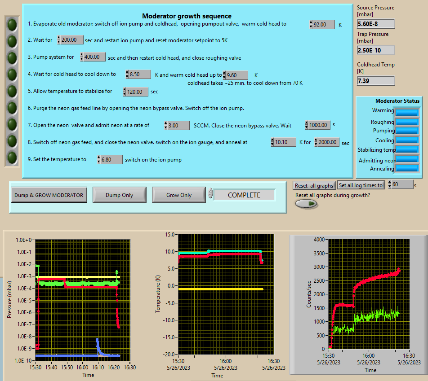Click the Cooling status indicator light
Viewport: 428px width, 381px height.
coord(407,140)
